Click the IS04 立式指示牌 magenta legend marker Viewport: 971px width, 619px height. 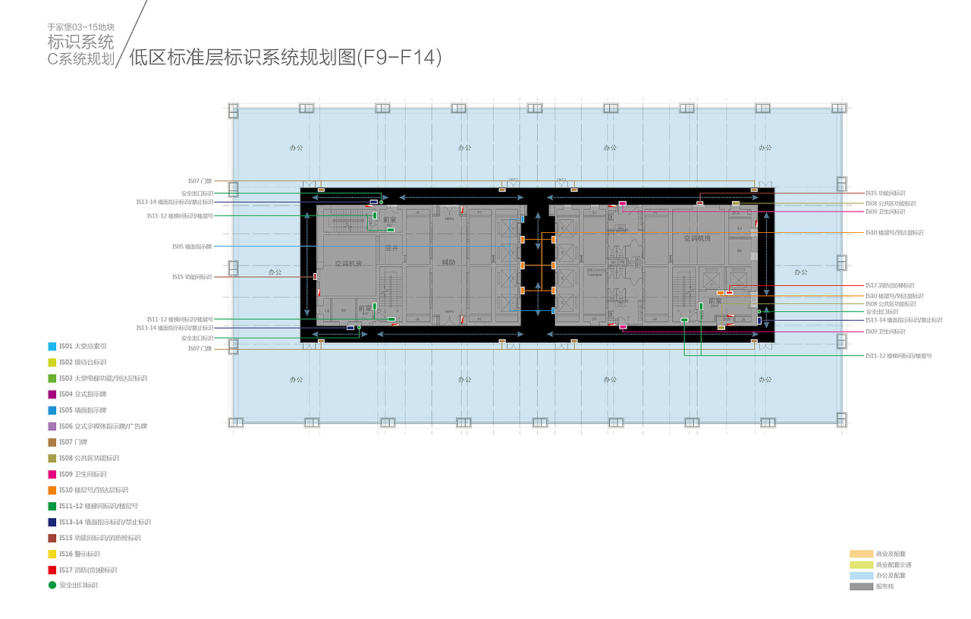point(52,394)
